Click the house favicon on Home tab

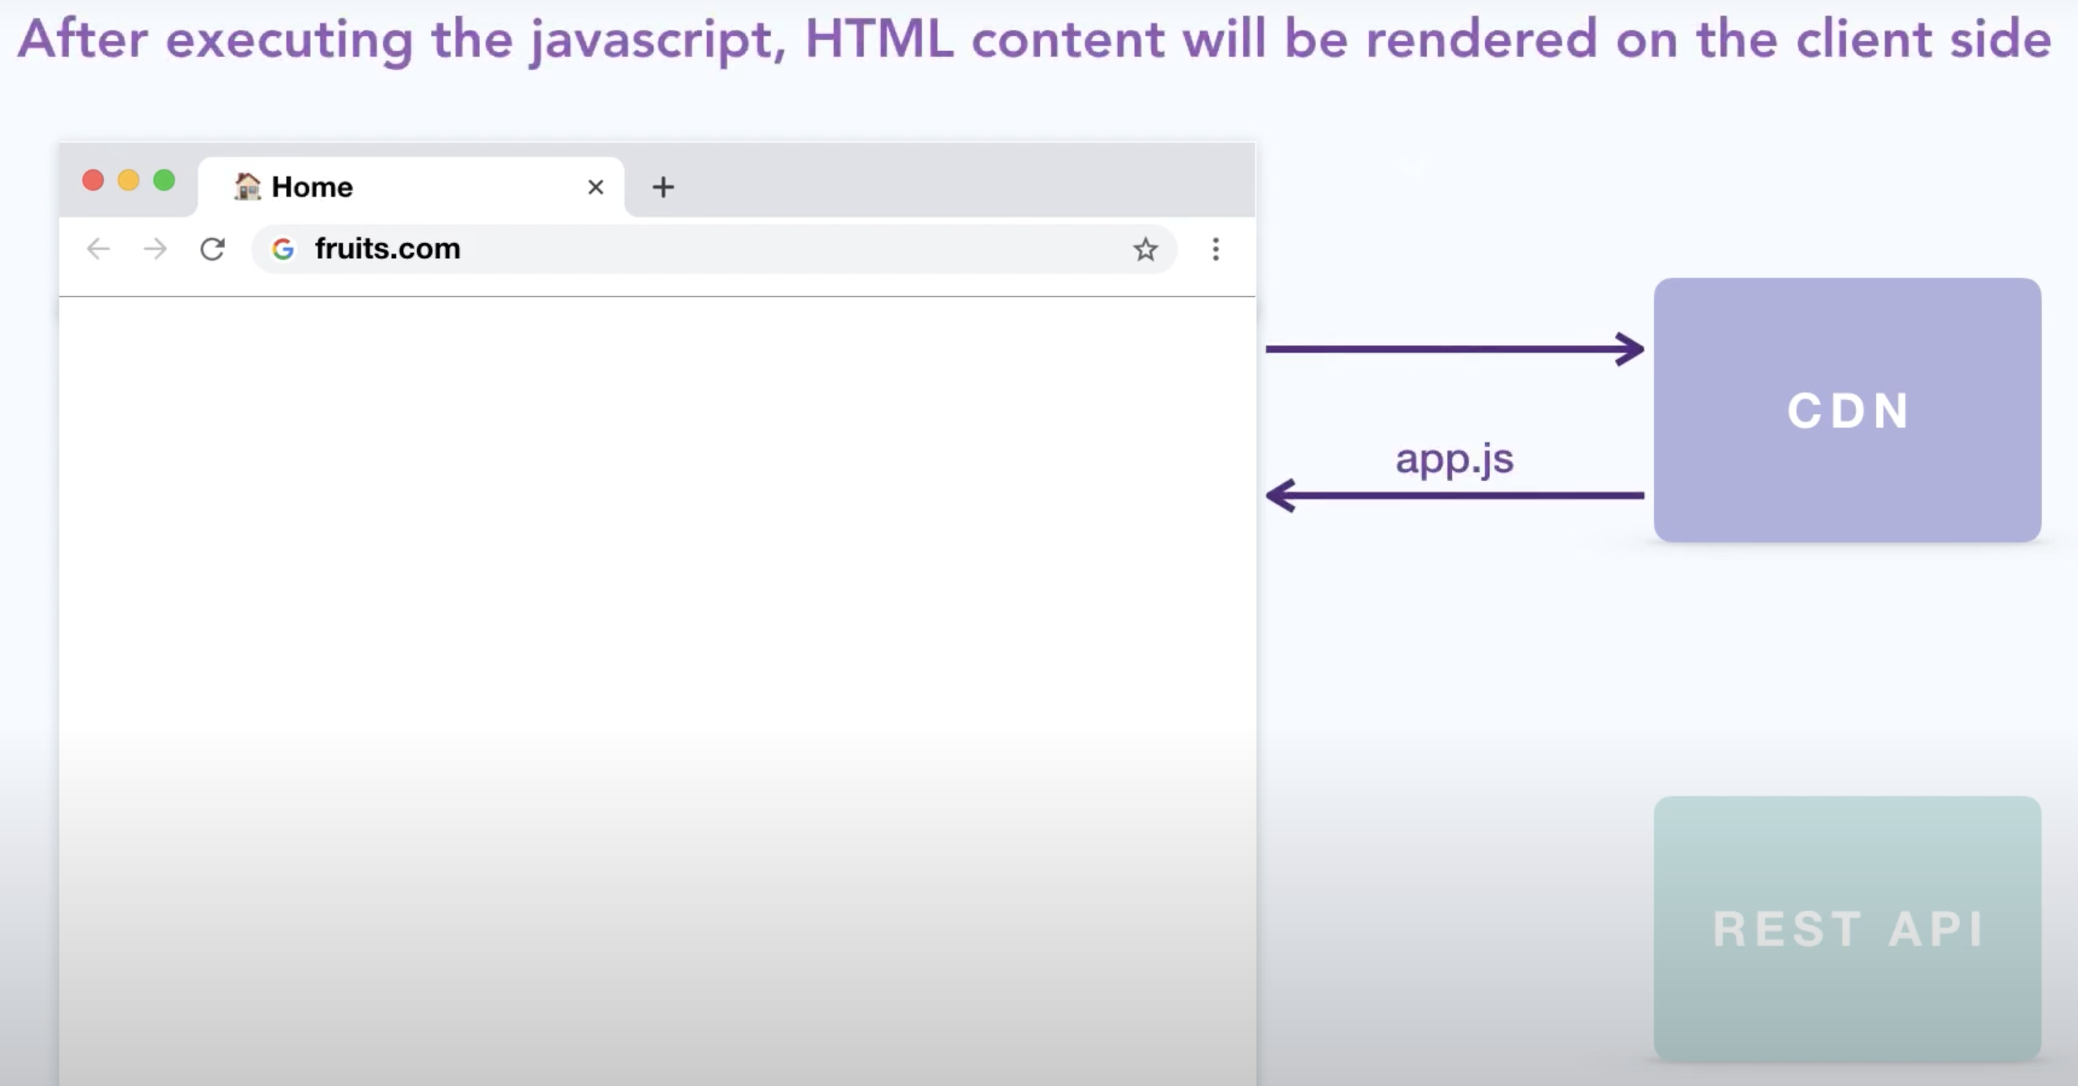tap(247, 187)
